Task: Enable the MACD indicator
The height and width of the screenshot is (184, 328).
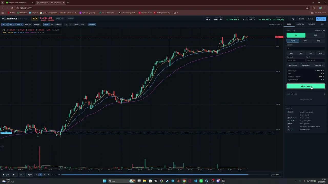Action: (x=58, y=25)
